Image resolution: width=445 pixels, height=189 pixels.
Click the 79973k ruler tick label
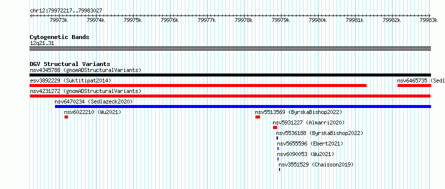coord(58,20)
